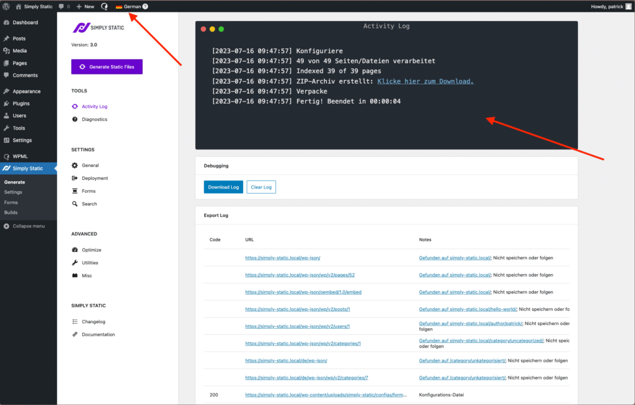Viewport: 635px width, 405px height.
Task: Open the de/wp-json/wp/v2/categories/7 URL
Action: (306, 378)
